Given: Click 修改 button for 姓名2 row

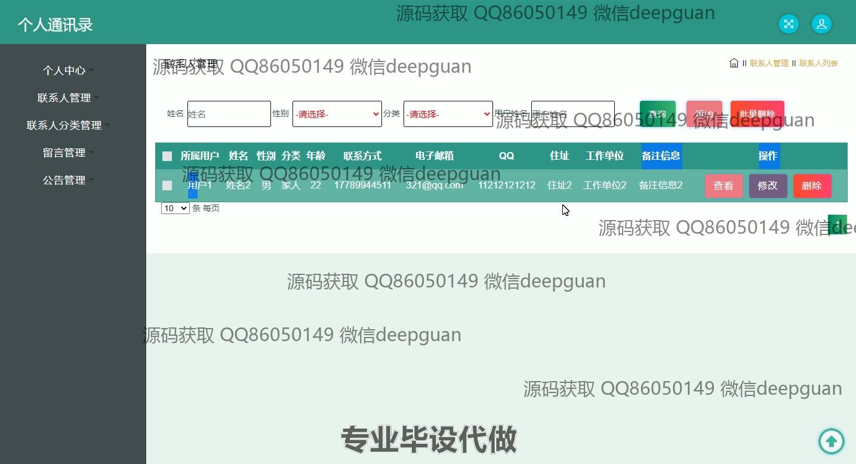Looking at the screenshot, I should 768,186.
